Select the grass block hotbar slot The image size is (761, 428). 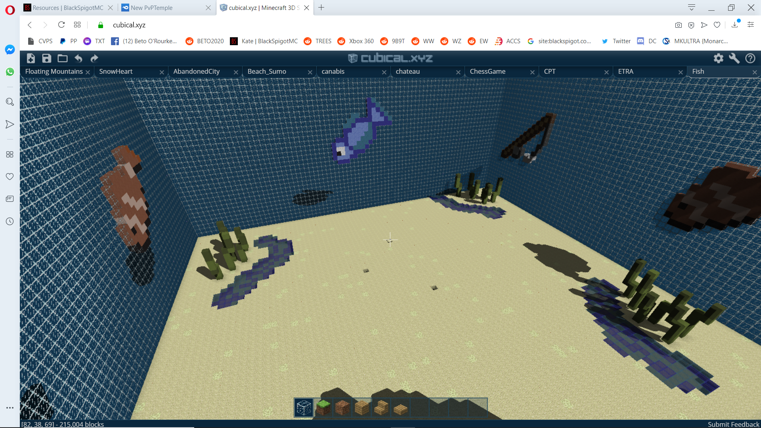(323, 407)
